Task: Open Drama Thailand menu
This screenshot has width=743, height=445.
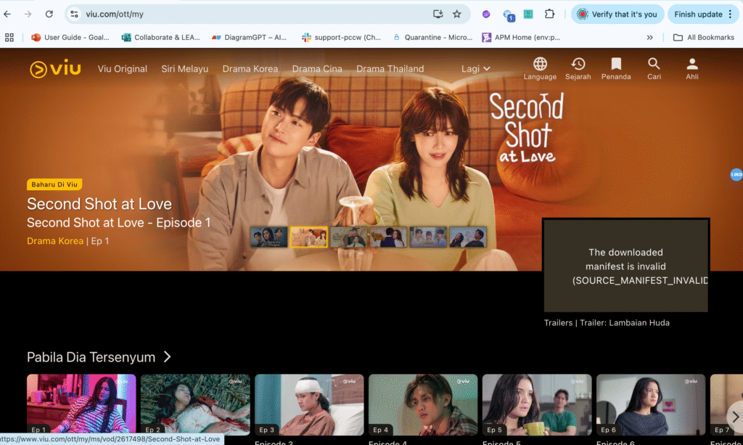Action: pyautogui.click(x=390, y=69)
